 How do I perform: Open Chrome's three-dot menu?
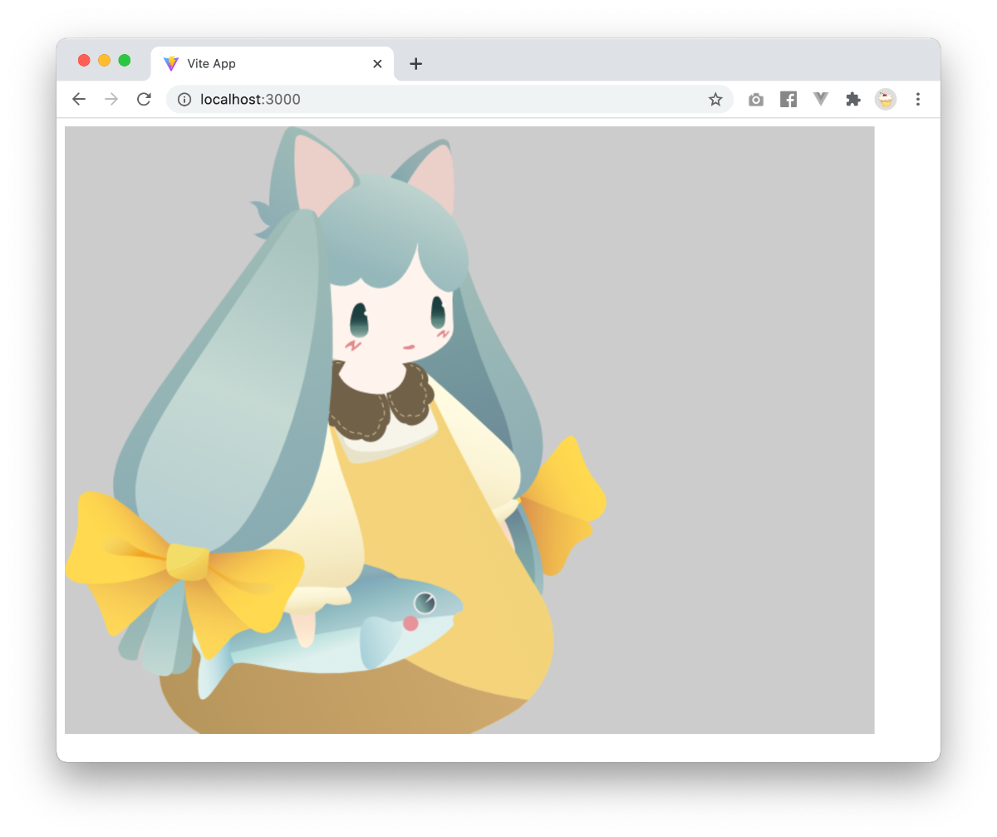pyautogui.click(x=918, y=100)
